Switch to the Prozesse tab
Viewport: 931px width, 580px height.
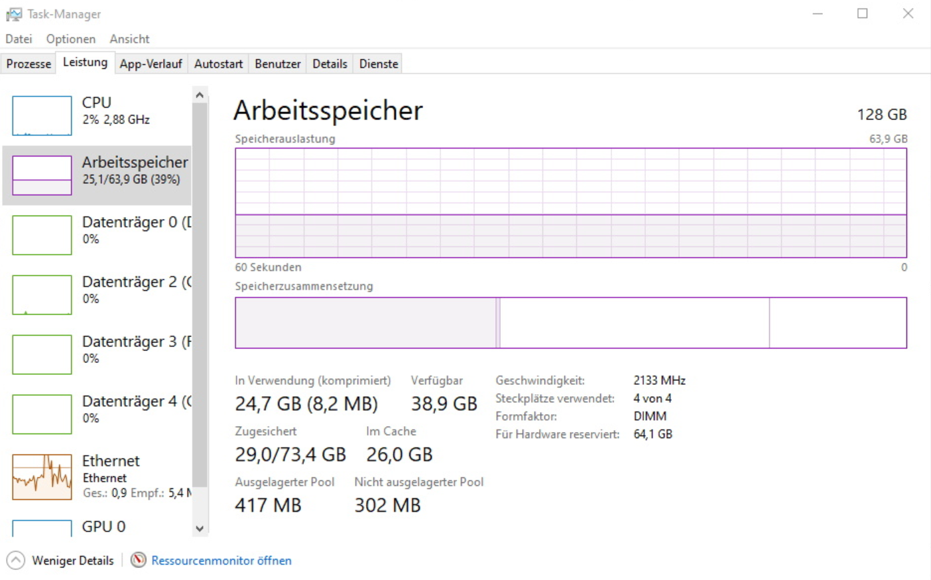[x=29, y=64]
